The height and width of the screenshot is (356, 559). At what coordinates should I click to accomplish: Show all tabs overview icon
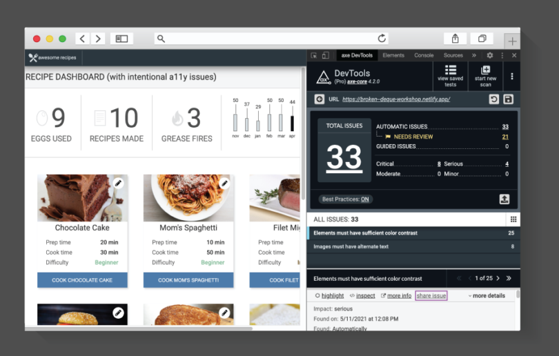(482, 39)
